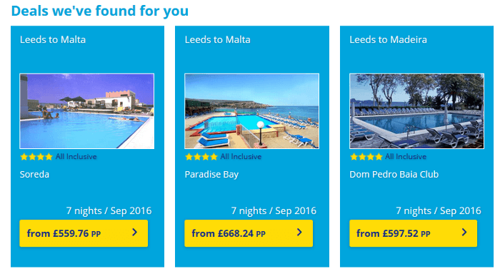Click the chevron arrow on the Soreda price button
This screenshot has height=276, width=500.
pos(134,232)
